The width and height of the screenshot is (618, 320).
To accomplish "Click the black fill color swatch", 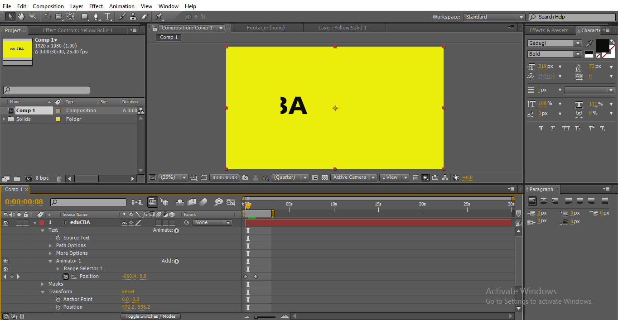I will coord(602,45).
